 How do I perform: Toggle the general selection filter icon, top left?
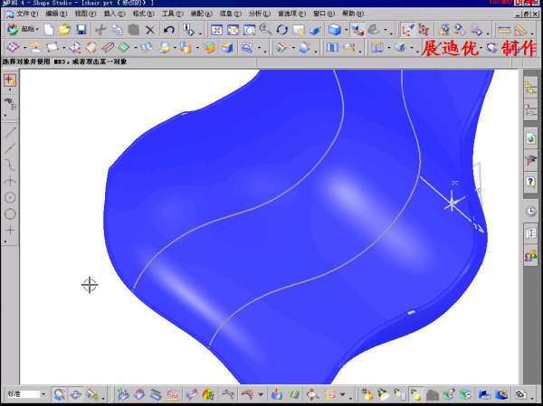[x=10, y=80]
